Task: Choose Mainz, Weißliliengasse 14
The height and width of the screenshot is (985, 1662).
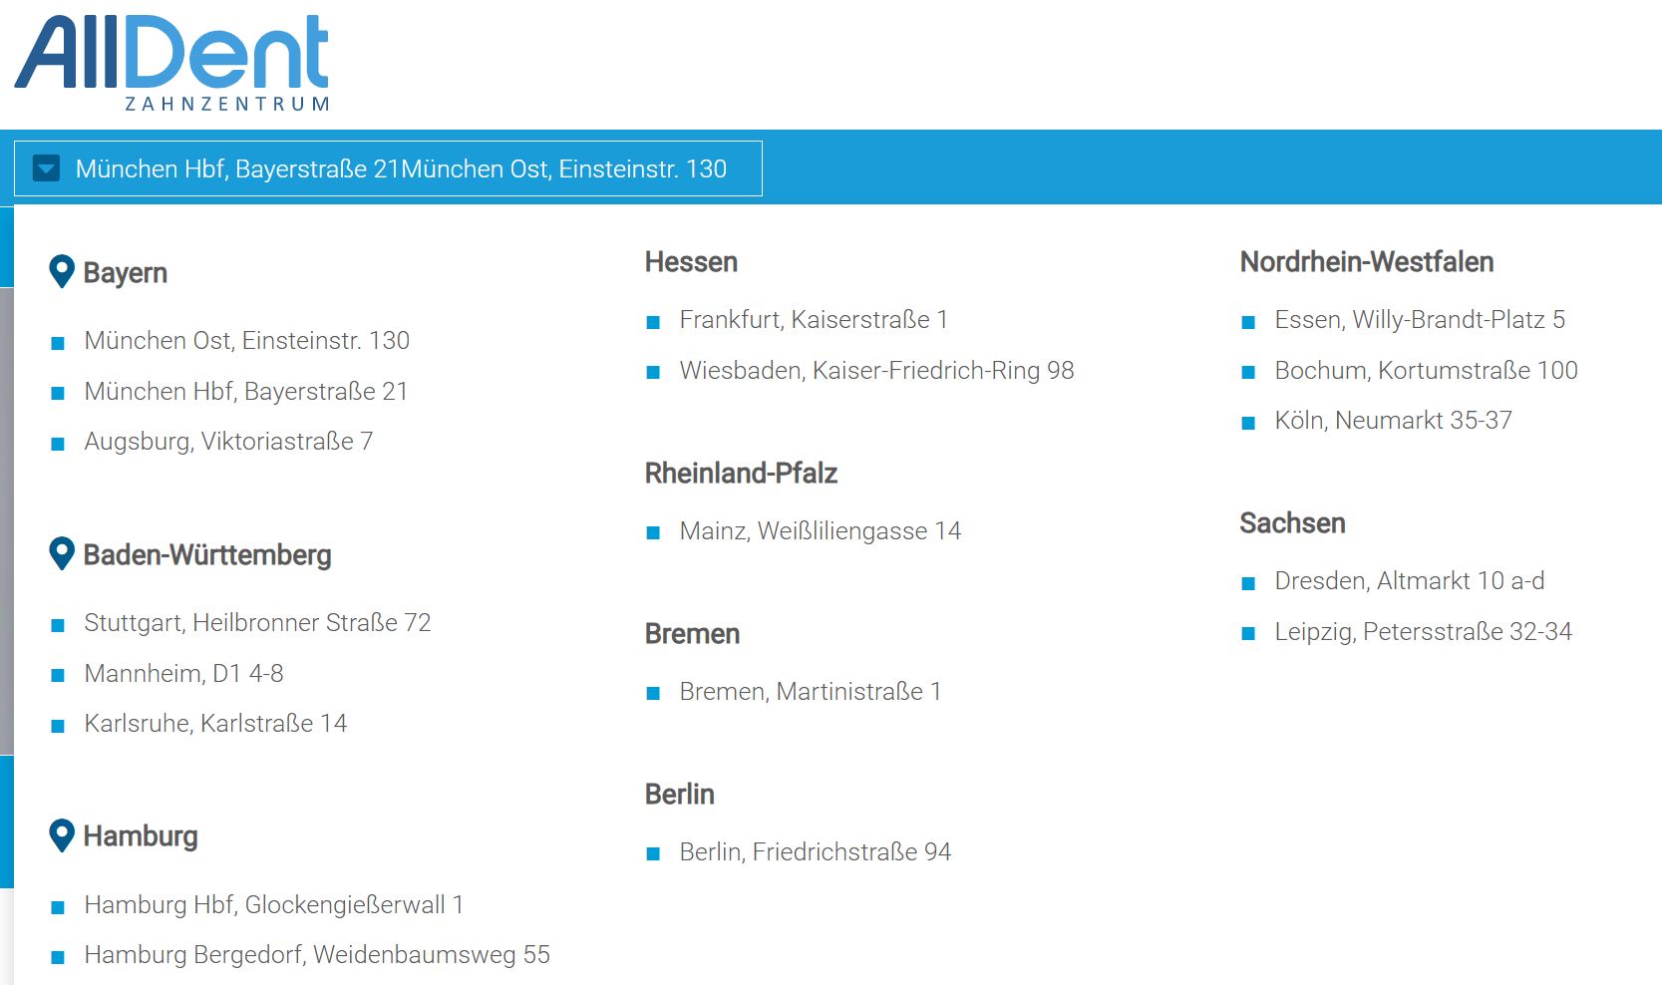Action: click(x=820, y=531)
